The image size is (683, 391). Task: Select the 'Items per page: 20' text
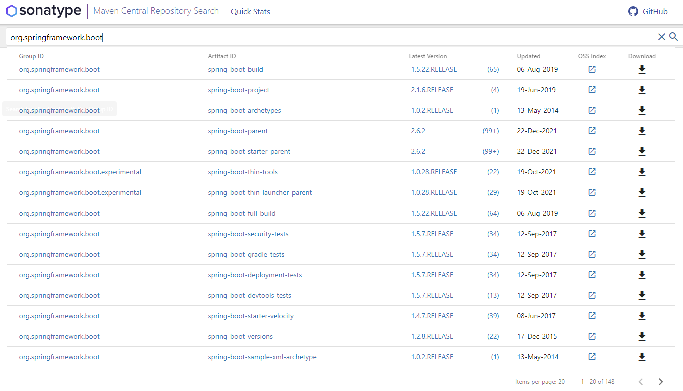click(x=540, y=382)
